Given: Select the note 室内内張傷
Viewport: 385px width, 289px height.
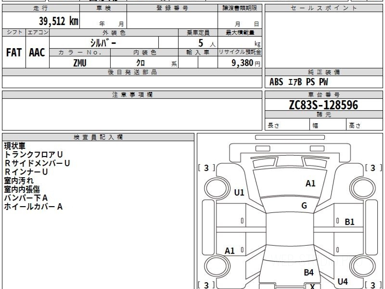Looking at the screenshot, I should click(22, 189).
